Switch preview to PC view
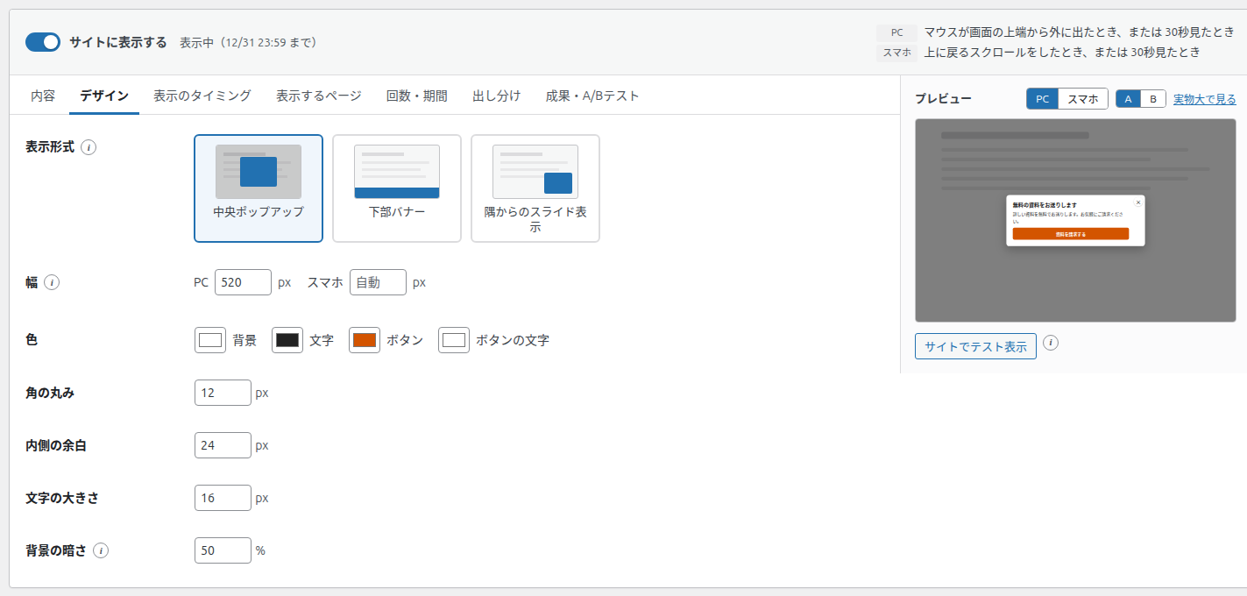 pos(1042,99)
